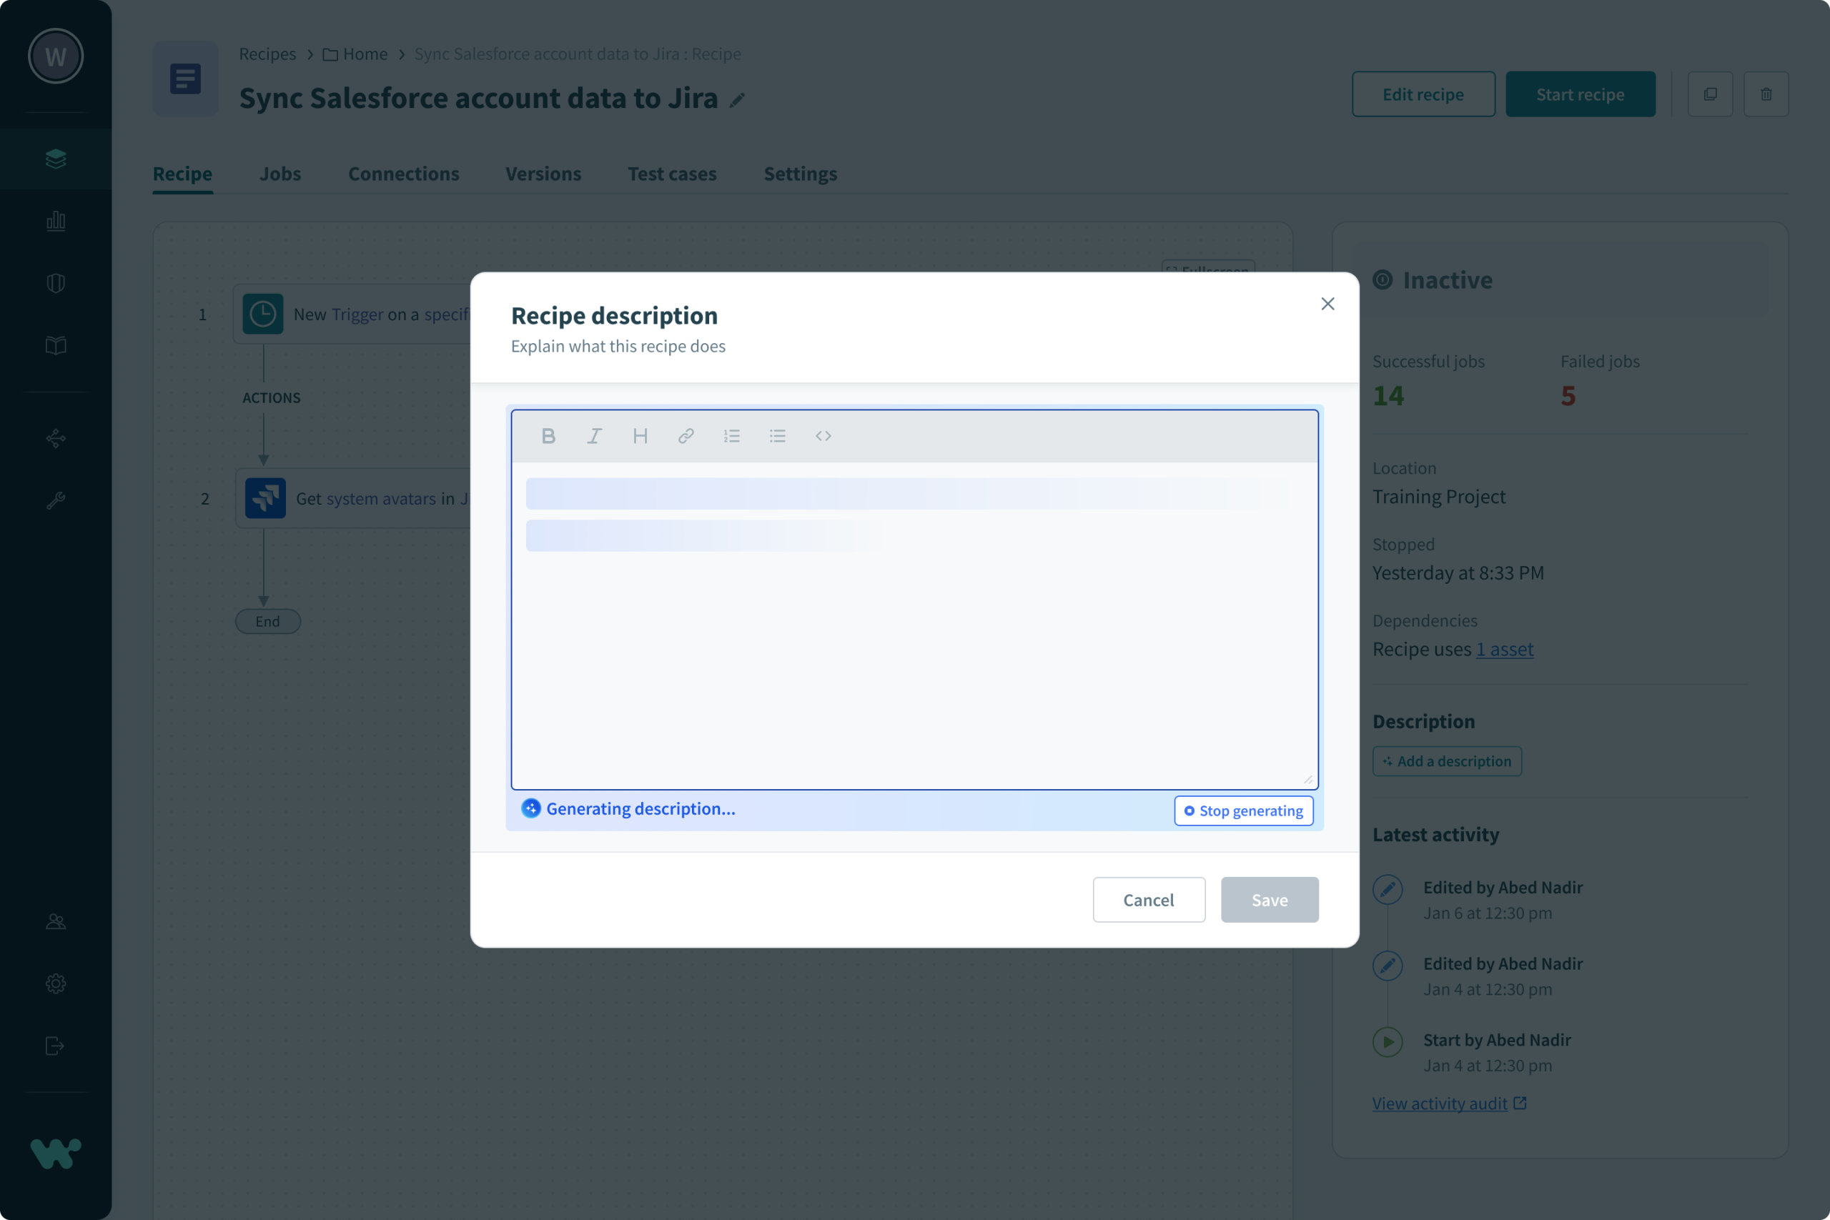Screen dimensions: 1830x1220
Task: Insert numbered list in description editor
Action: [731, 436]
